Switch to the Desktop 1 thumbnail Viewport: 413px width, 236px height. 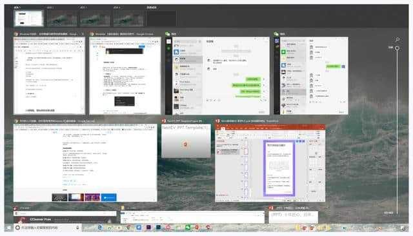(28, 18)
